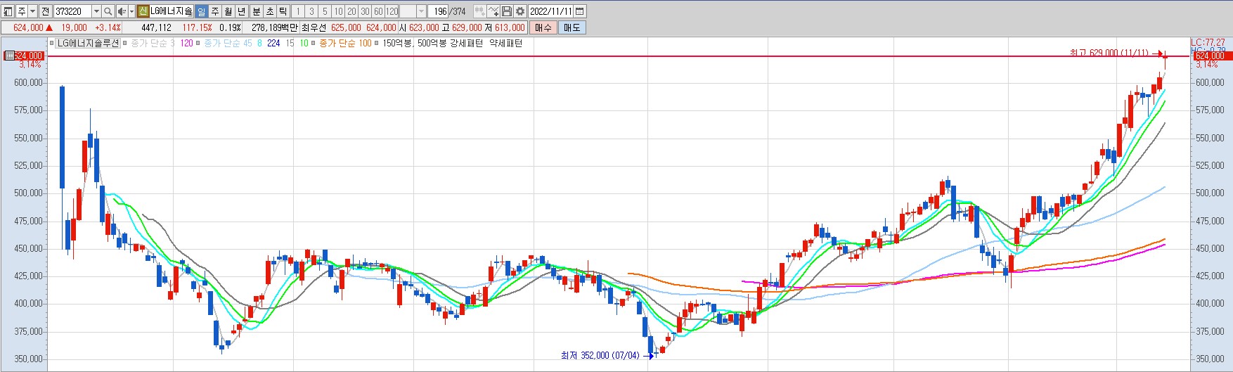This screenshot has height=372, width=1233.
Task: Click the '/374' total bar count text
Action: 458,11
